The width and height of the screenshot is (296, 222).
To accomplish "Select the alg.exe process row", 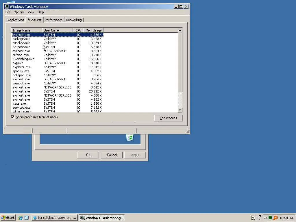I will [57, 63].
